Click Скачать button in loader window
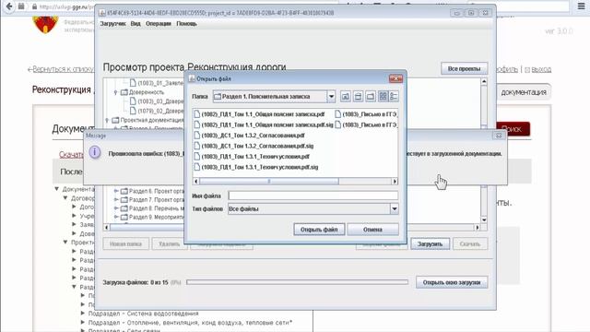Viewport: 590px width, 332px height. [x=470, y=243]
